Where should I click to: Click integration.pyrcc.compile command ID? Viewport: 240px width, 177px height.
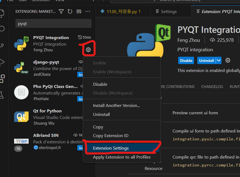pos(206,165)
